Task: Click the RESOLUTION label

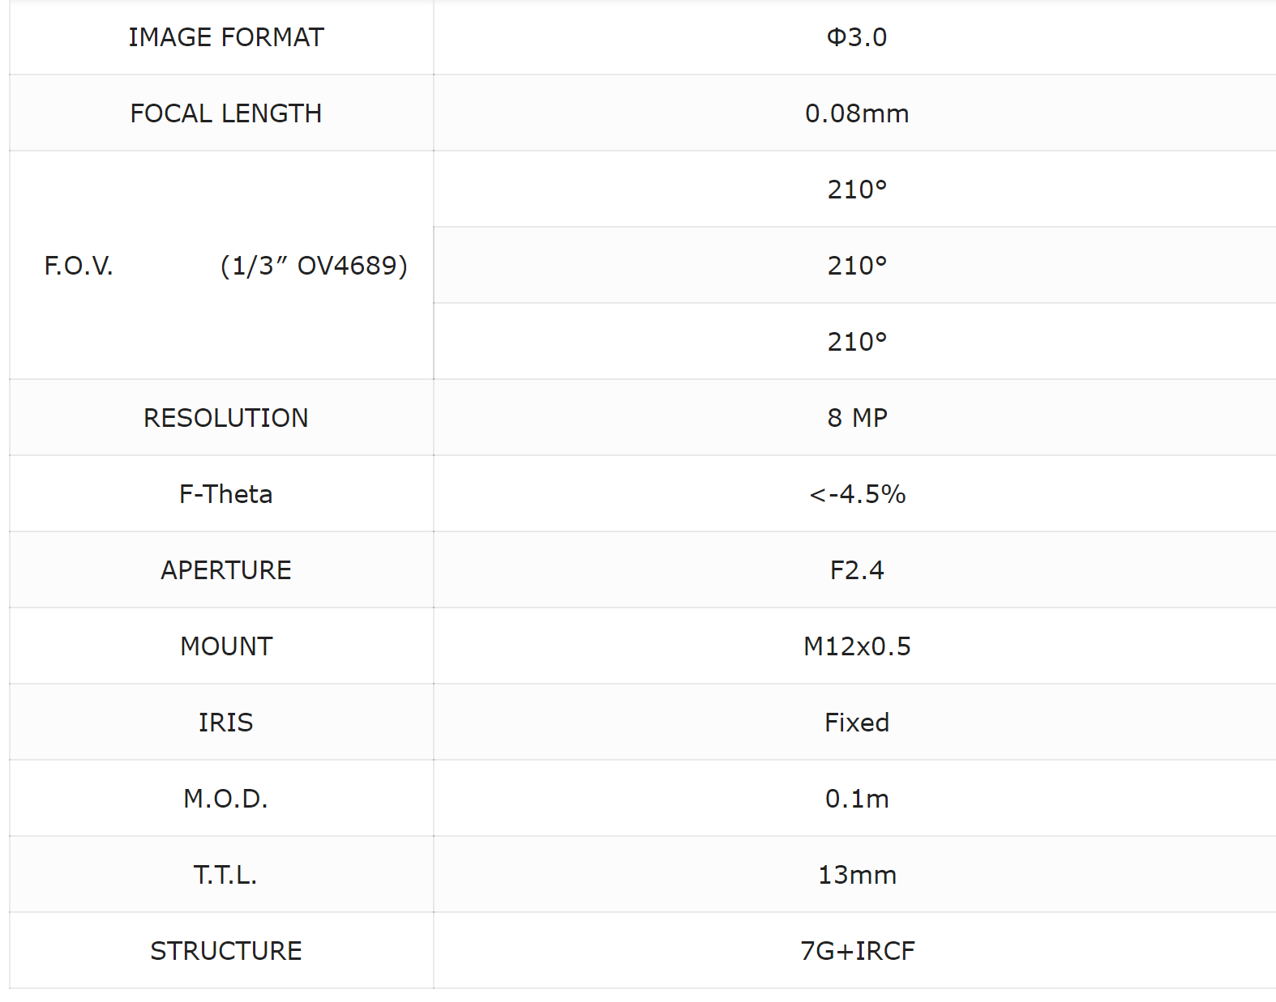Action: tap(225, 418)
